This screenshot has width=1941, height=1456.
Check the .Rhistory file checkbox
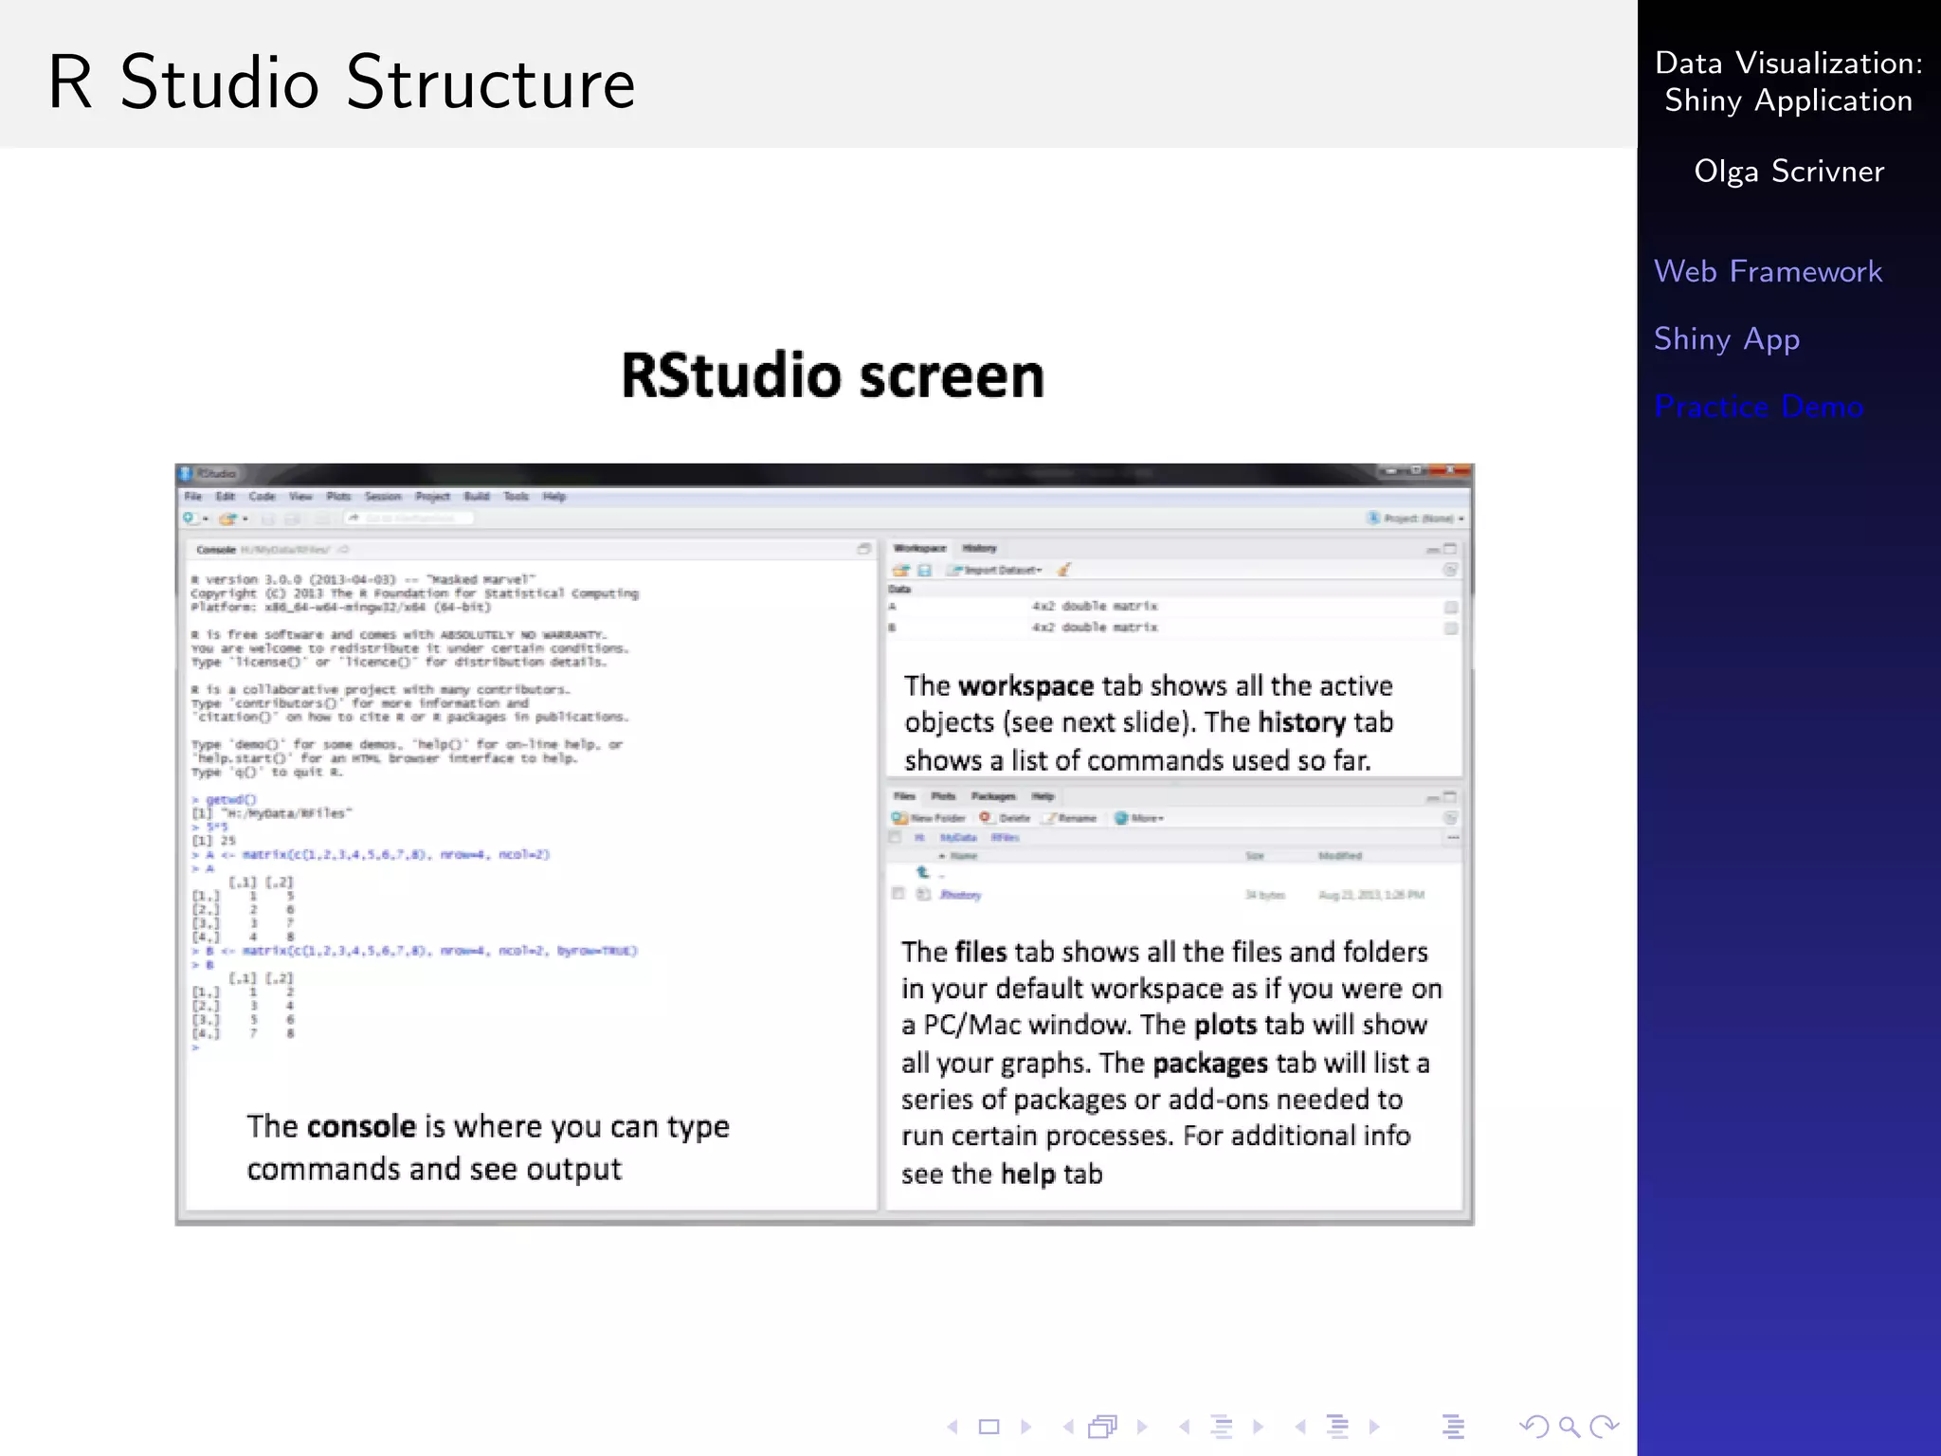pos(898,894)
